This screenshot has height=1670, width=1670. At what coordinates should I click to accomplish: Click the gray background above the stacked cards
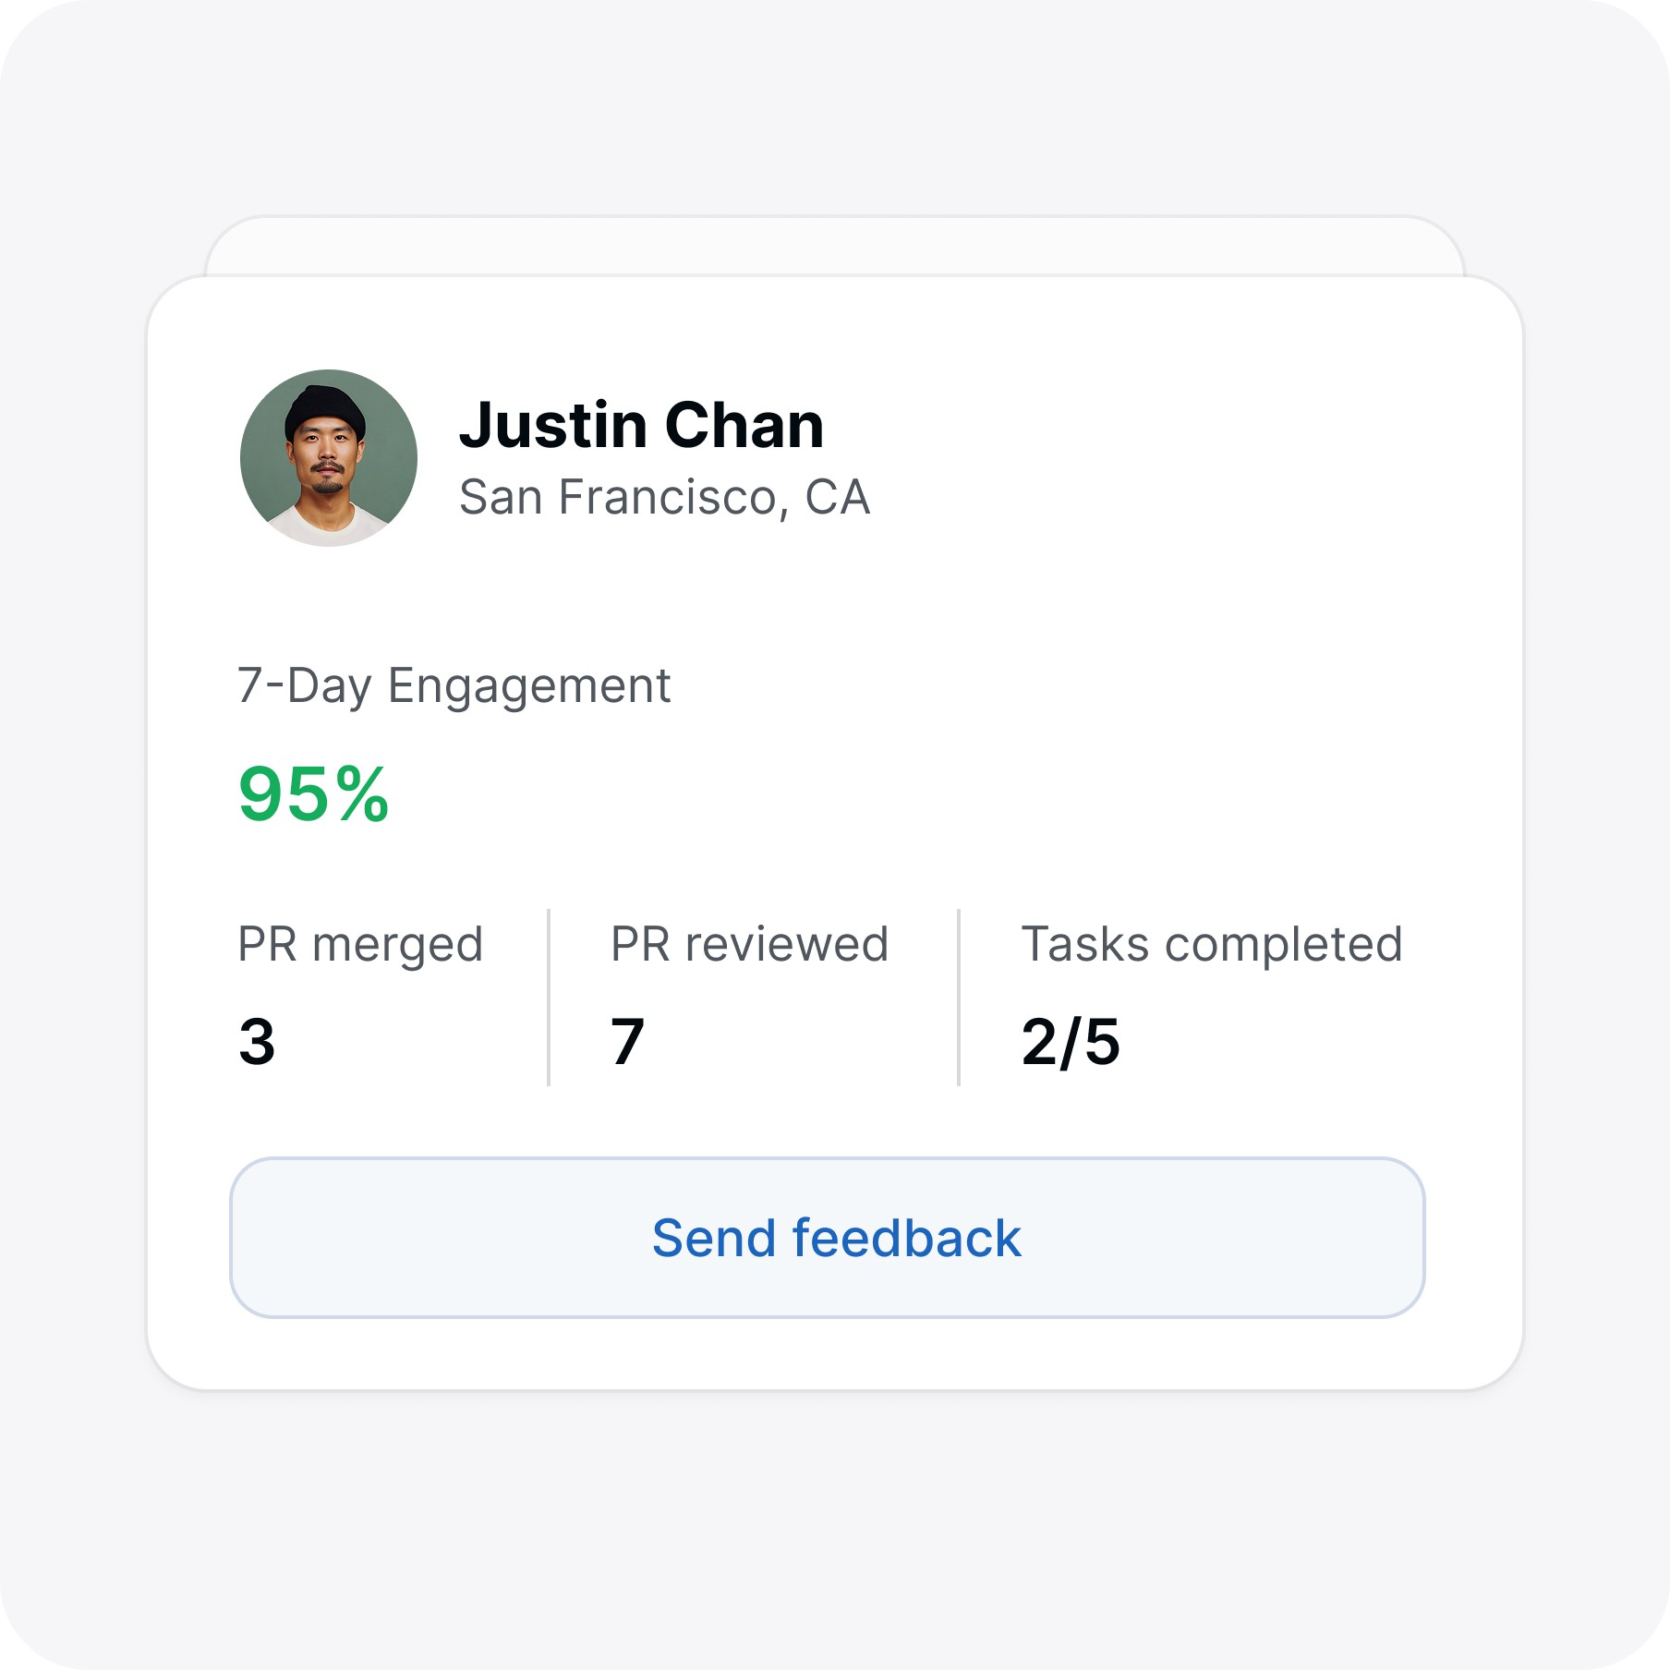point(835,106)
